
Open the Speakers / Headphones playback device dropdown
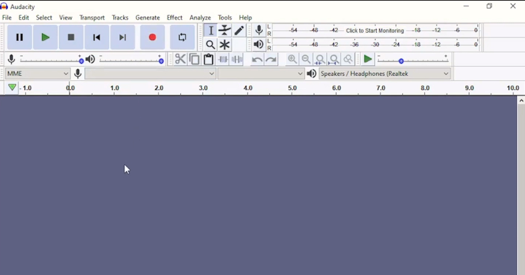[384, 73]
